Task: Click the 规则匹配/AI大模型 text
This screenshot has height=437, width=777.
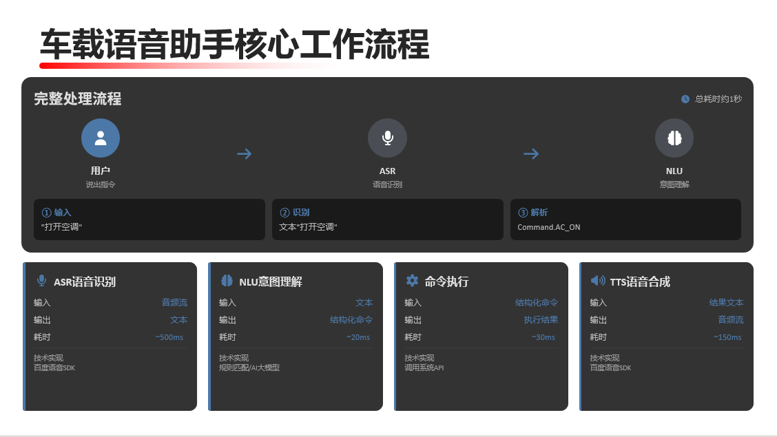Action: 249,367
